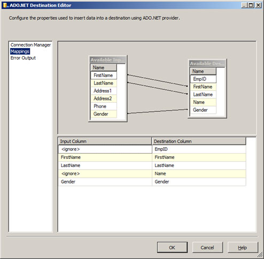The height and width of the screenshot is (259, 264).
Task: Open the ignore input cell for Name
Action: pyautogui.click(x=105, y=173)
